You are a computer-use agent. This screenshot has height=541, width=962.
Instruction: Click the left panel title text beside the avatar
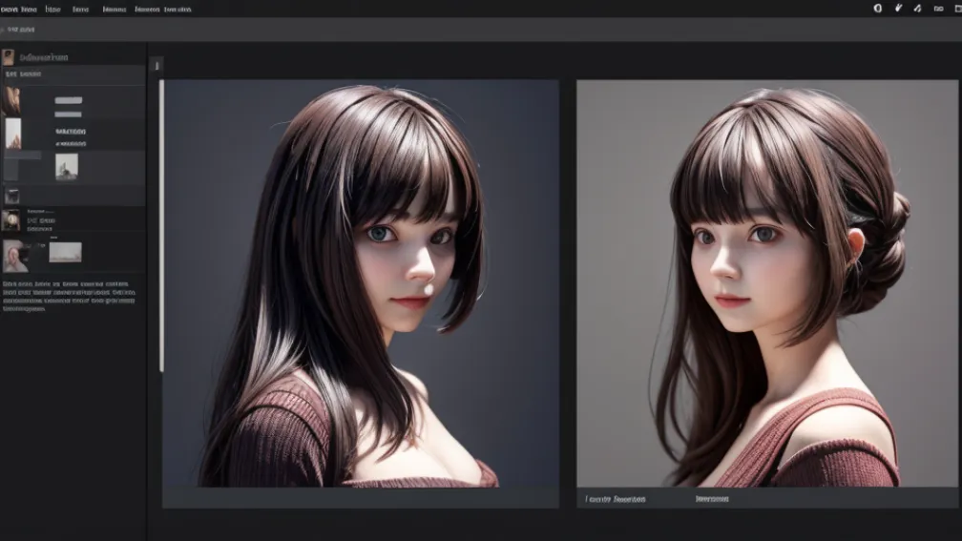click(x=44, y=57)
